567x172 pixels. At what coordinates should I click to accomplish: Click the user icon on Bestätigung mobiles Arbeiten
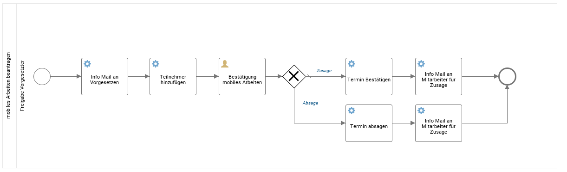point(225,64)
